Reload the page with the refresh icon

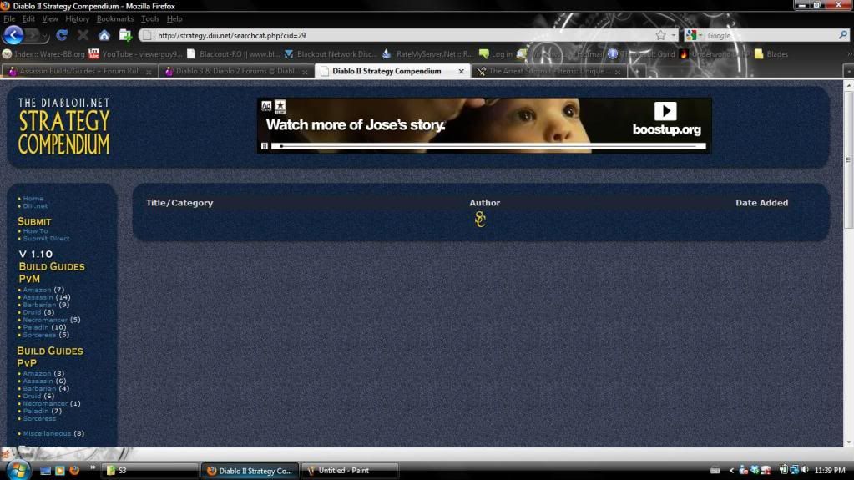pyautogui.click(x=62, y=35)
